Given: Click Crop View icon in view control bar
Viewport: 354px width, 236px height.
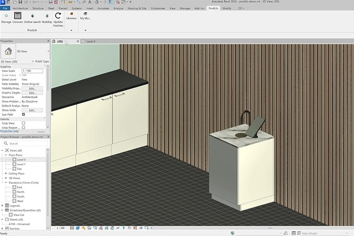Looking at the screenshot, I should pos(101,228).
